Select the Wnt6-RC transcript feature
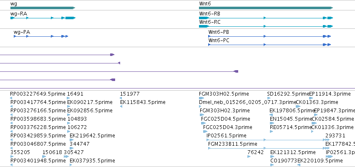 266,26
